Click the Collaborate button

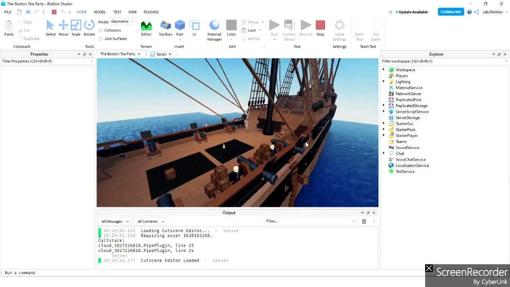coord(451,12)
